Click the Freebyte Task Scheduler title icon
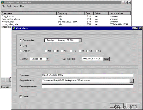 point(2,3)
